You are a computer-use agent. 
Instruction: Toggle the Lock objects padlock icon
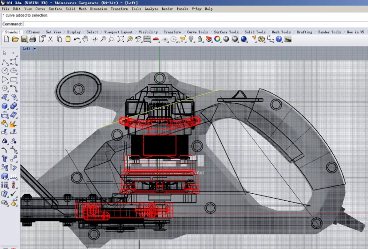point(200,39)
